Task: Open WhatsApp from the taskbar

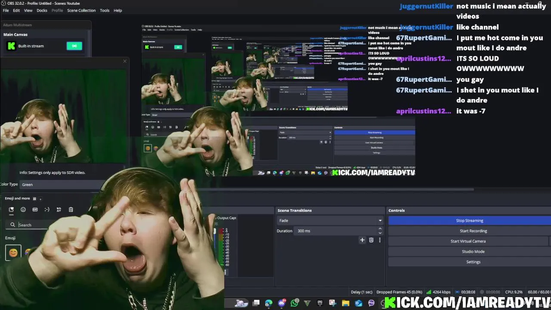Action: coord(294,303)
